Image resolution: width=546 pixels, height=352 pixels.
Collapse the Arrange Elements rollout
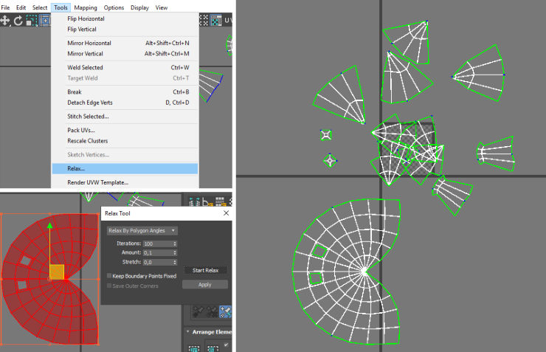coord(188,332)
